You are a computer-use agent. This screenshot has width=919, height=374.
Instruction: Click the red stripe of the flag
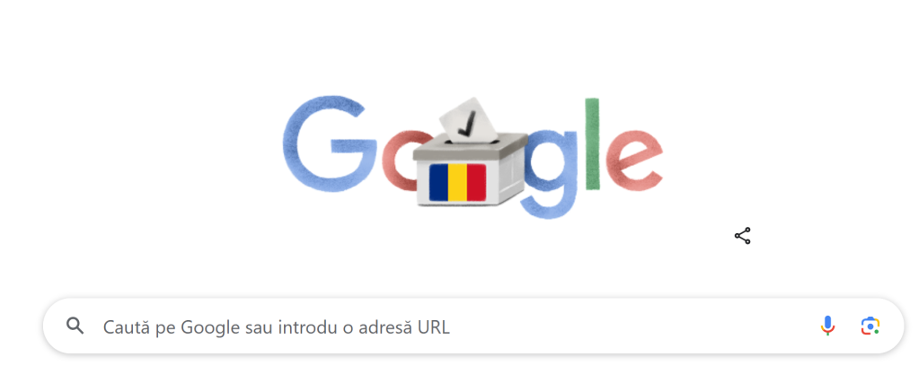click(476, 182)
